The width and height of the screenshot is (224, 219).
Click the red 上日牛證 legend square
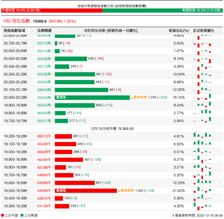pos(2,215)
